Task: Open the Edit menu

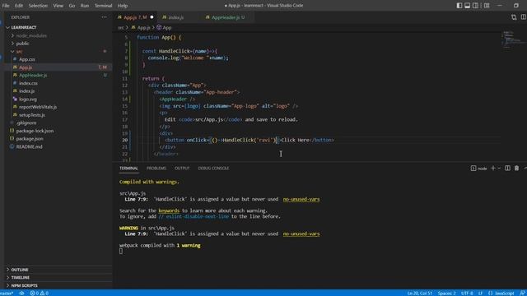Action: pyautogui.click(x=19, y=6)
